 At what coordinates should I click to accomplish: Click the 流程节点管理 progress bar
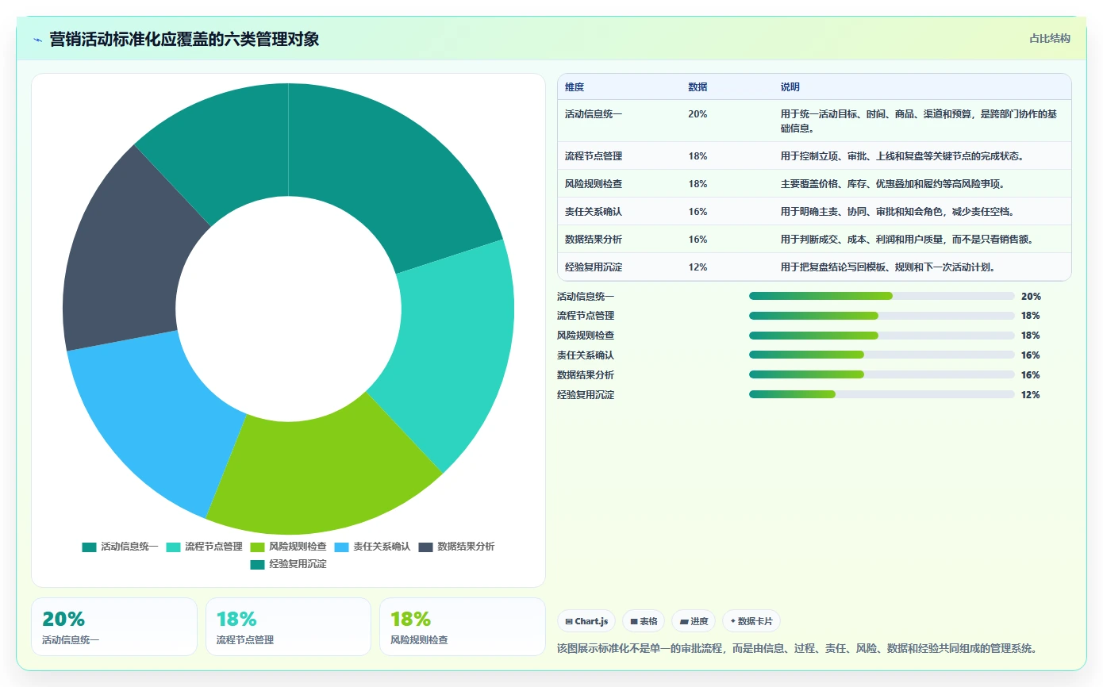tap(882, 316)
